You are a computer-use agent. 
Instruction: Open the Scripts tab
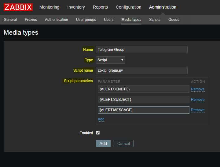155,20
